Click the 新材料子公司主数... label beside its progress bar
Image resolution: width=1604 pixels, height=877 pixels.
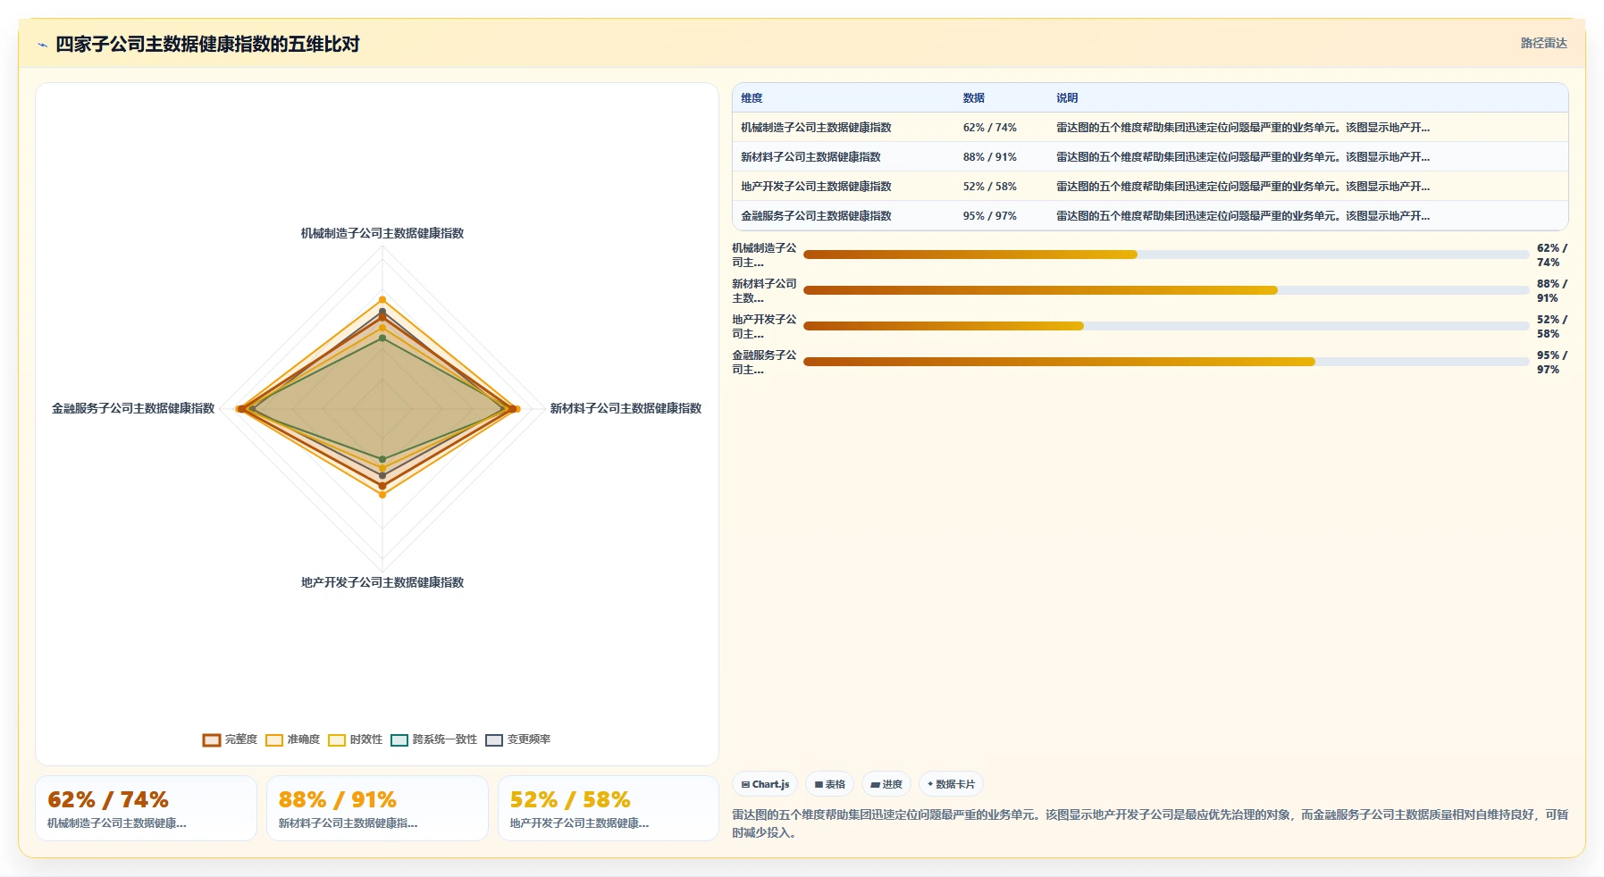[x=764, y=291]
